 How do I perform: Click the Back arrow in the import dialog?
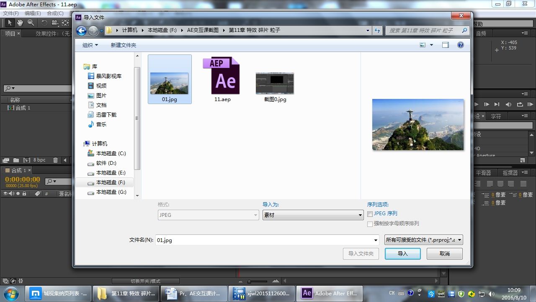pyautogui.click(x=82, y=30)
